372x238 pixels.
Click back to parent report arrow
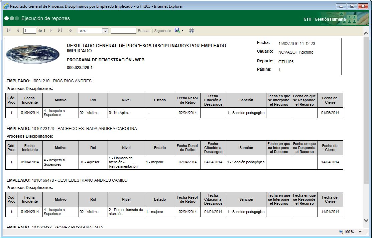pyautogui.click(x=71, y=31)
